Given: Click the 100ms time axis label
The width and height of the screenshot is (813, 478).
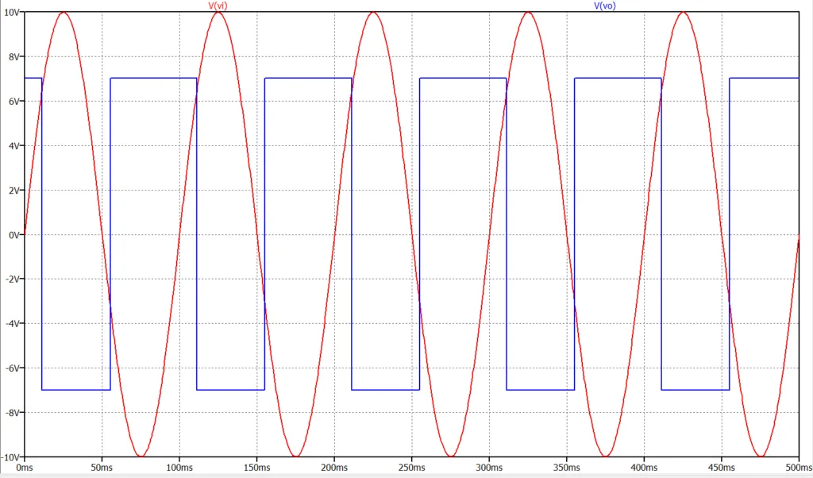Looking at the screenshot, I should click(x=179, y=468).
